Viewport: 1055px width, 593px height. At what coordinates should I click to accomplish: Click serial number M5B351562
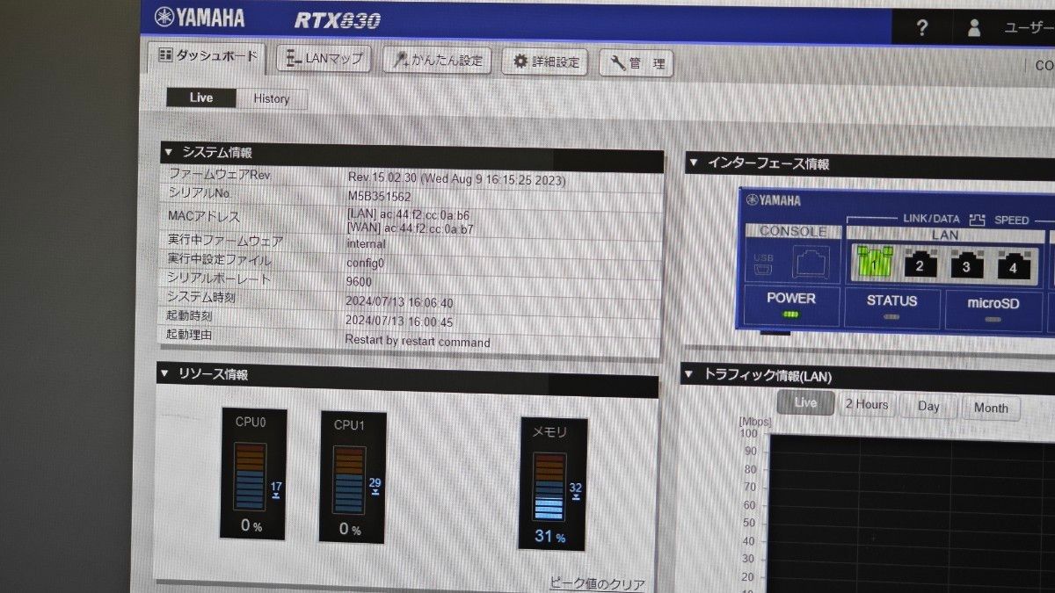(x=379, y=197)
